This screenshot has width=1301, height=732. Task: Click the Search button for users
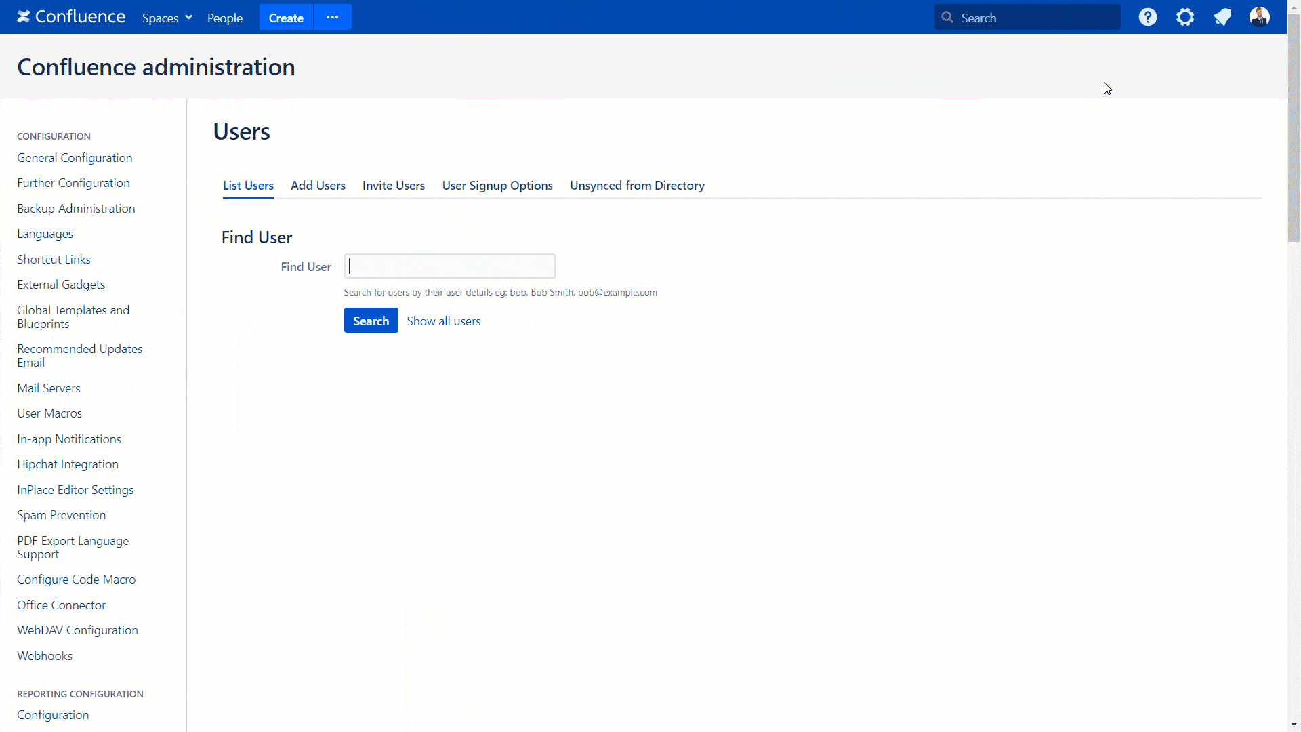(x=371, y=320)
